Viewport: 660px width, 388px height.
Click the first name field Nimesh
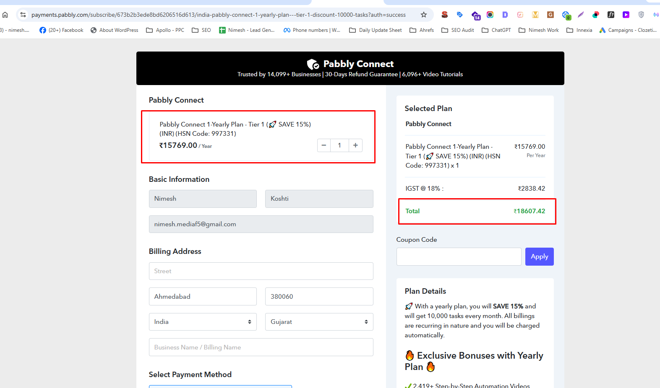(203, 199)
